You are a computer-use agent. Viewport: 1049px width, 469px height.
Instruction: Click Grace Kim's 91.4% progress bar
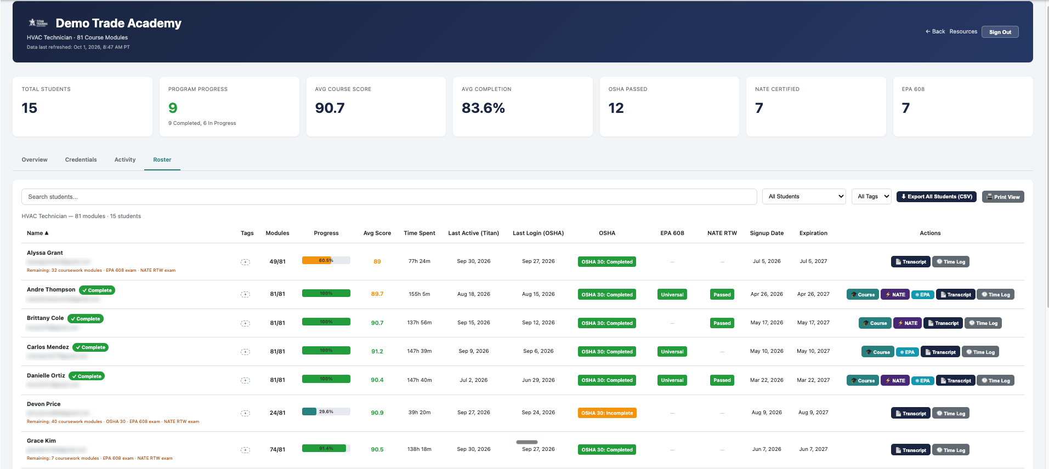pyautogui.click(x=326, y=449)
